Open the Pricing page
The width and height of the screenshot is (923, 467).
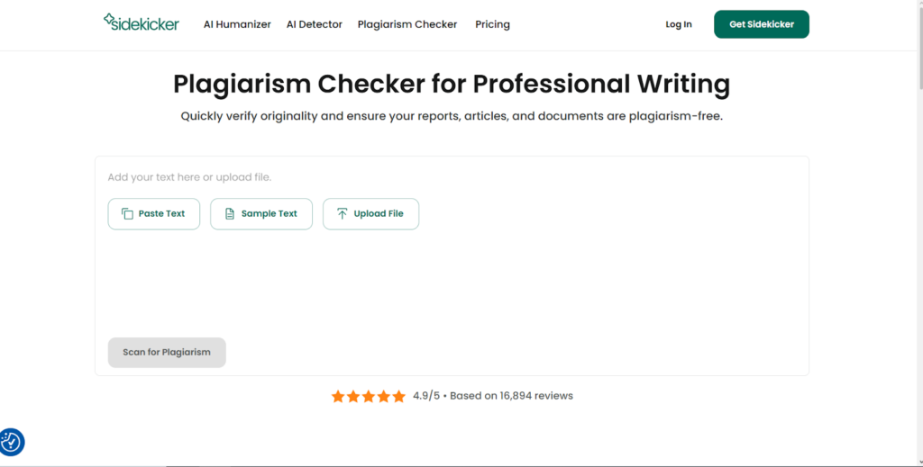click(492, 24)
